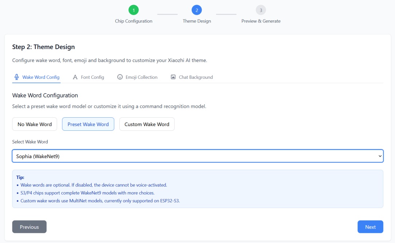Go to the Chat Background tab
The height and width of the screenshot is (243, 395).
(x=196, y=77)
